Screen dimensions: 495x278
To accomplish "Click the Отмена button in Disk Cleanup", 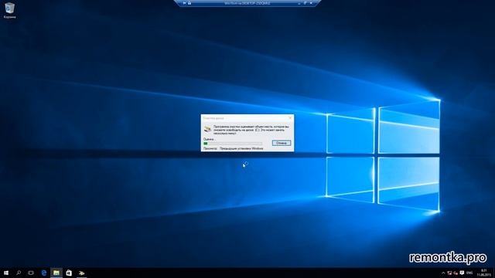I will (282, 143).
